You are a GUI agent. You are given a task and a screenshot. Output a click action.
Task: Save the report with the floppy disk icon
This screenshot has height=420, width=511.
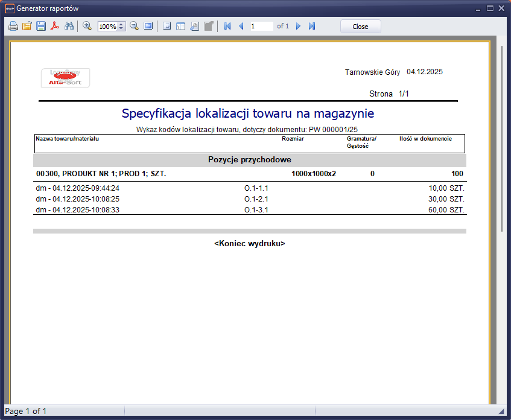point(41,27)
